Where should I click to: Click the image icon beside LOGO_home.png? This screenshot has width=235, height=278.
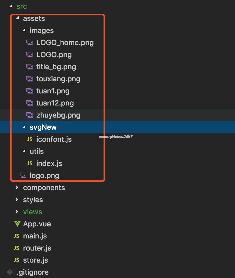(29, 43)
